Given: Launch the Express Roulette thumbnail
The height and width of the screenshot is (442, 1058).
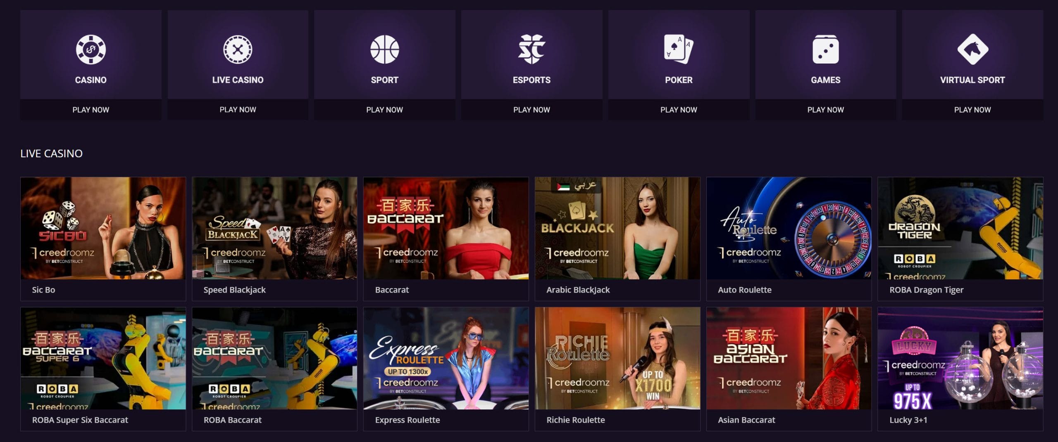Looking at the screenshot, I should (446, 358).
